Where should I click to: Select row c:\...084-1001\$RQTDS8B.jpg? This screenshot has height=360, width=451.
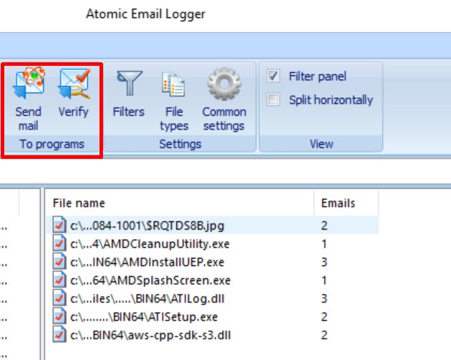click(x=213, y=225)
